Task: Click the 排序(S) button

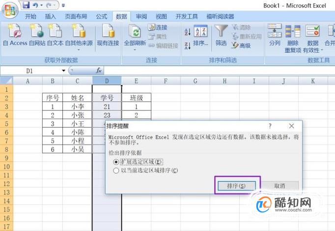Action: point(236,186)
